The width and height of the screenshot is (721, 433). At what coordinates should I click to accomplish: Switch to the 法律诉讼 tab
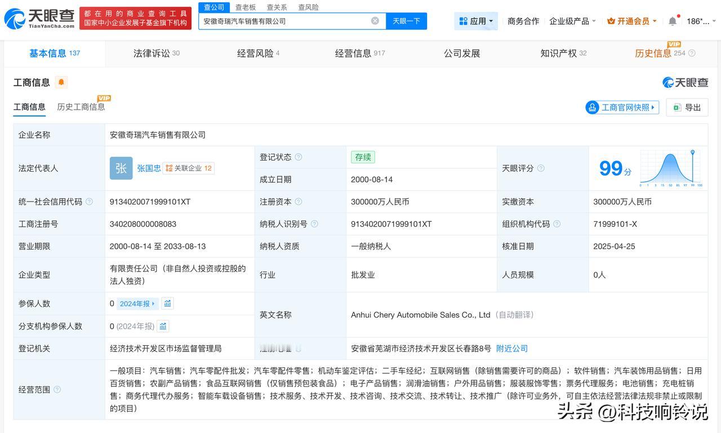click(x=156, y=53)
